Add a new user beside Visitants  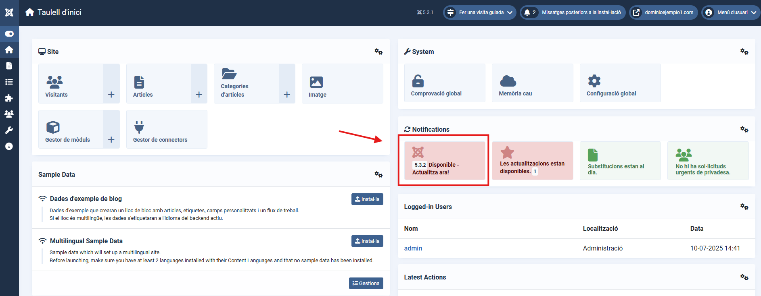pos(111,95)
